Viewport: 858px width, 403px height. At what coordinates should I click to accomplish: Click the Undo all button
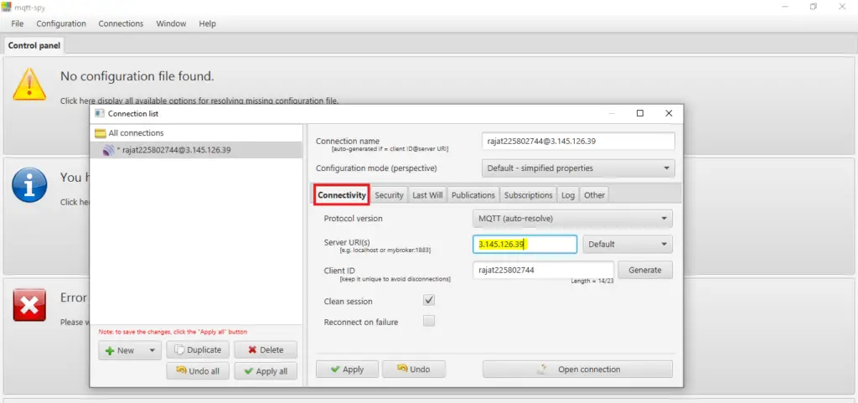click(x=198, y=370)
